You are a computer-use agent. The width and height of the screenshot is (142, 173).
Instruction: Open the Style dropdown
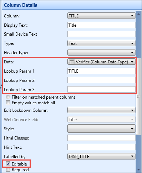[101, 129]
